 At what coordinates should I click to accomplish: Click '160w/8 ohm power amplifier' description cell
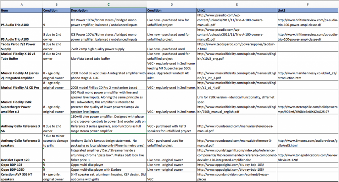(108, 124)
